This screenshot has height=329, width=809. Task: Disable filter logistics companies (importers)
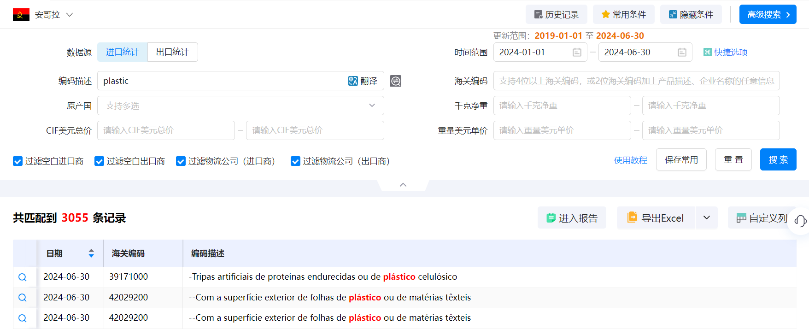181,161
